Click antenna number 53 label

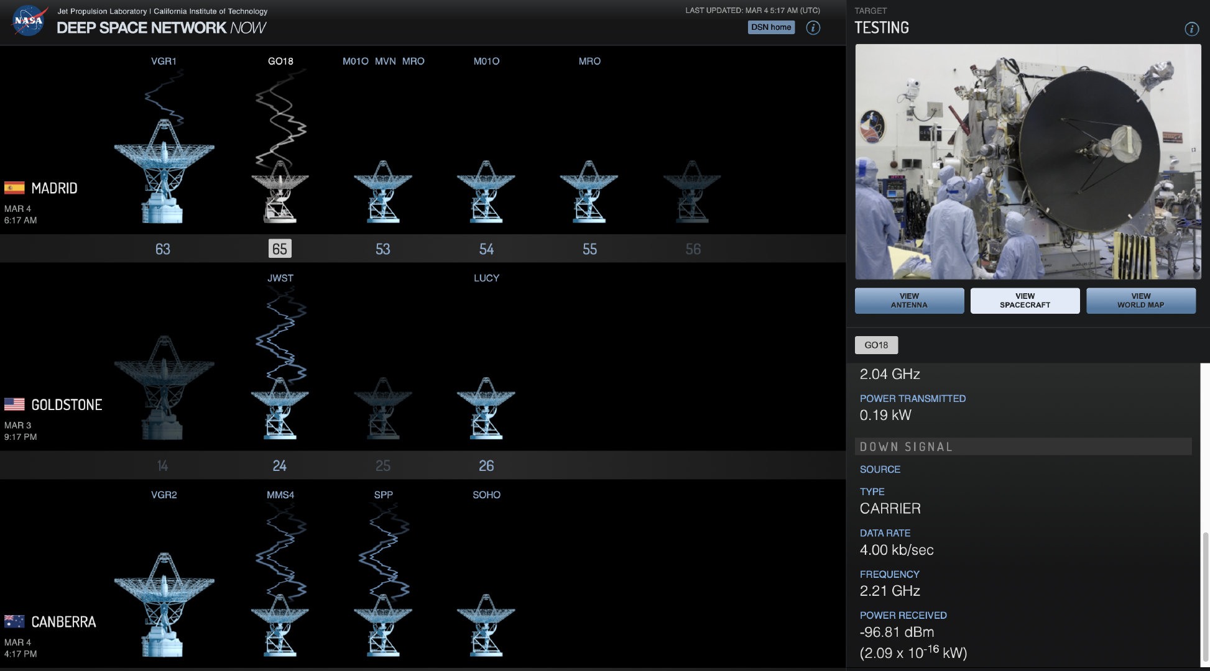pyautogui.click(x=383, y=249)
